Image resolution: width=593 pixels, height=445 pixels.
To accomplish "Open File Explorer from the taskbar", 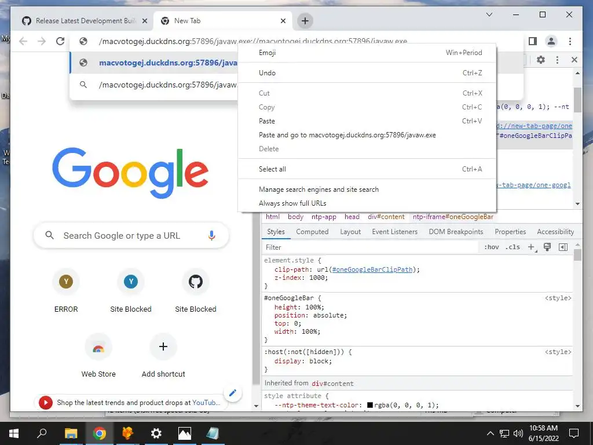I will 71,433.
